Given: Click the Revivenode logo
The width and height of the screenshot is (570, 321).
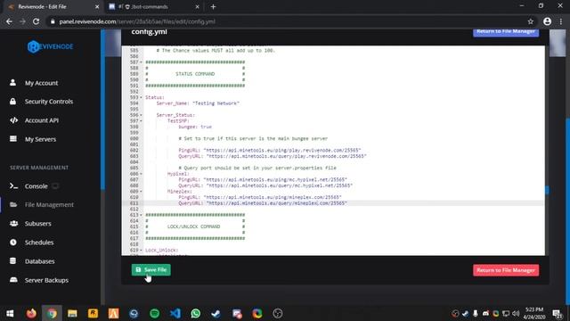Looking at the screenshot, I should tap(50, 46).
